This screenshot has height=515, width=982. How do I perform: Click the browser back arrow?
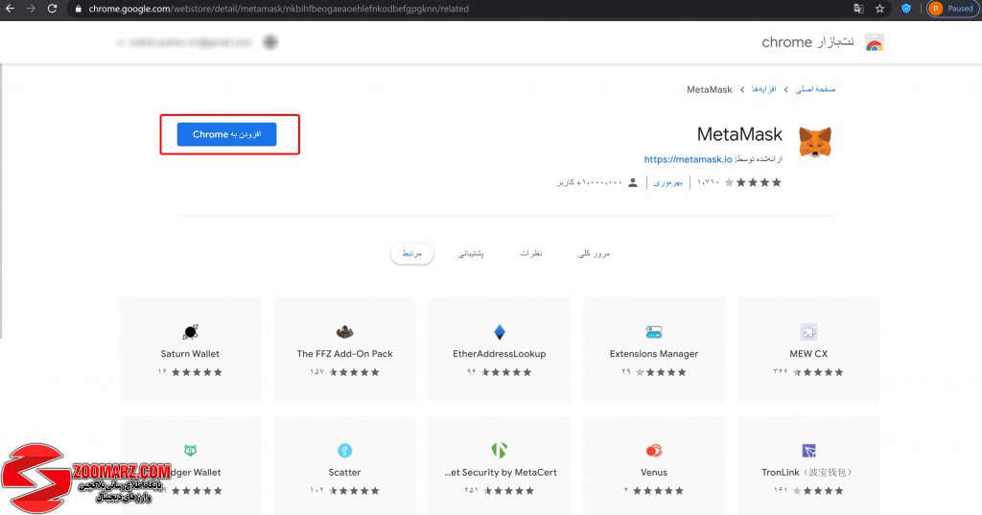pos(10,9)
